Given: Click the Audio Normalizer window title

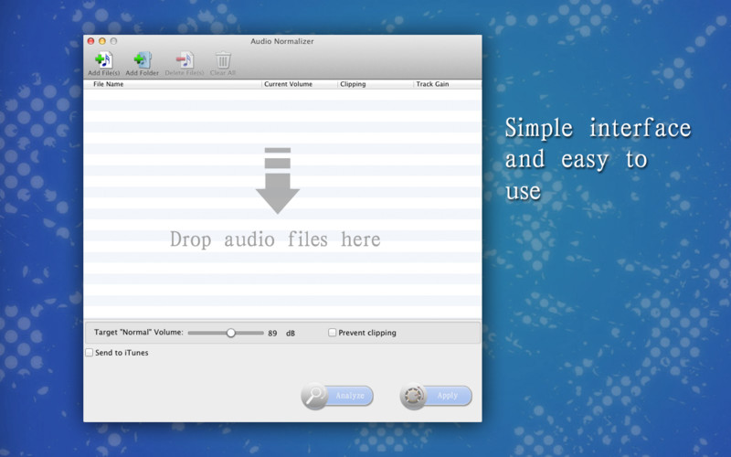Looking at the screenshot, I should tap(282, 41).
